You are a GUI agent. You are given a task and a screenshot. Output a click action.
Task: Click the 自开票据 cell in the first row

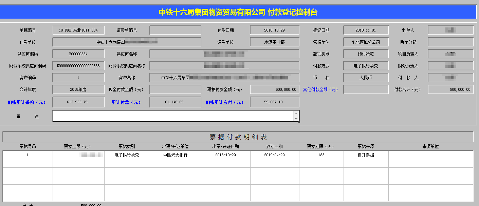pyautogui.click(x=366, y=155)
